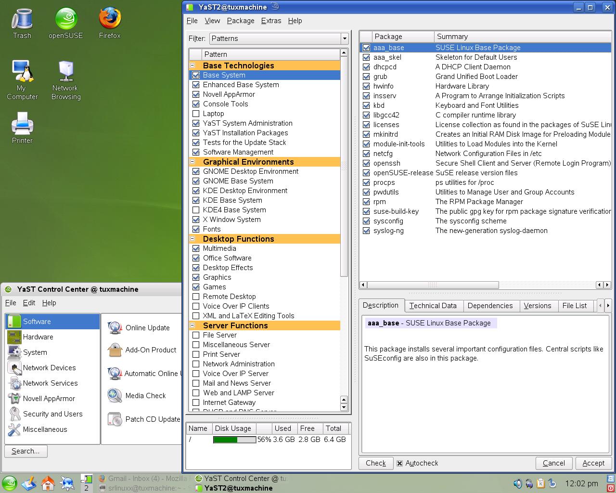Click the red logout button in the panel
This screenshot has height=493, width=616.
point(611,488)
